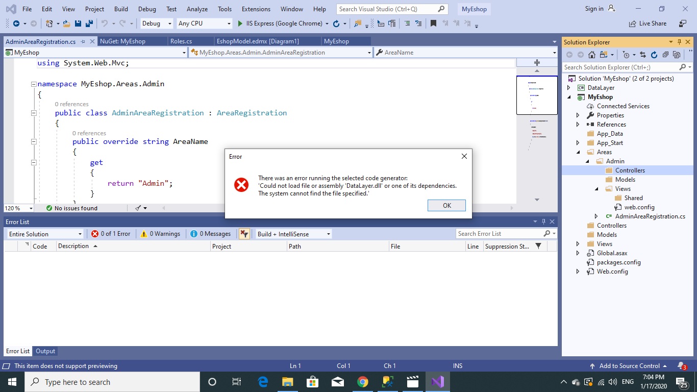
Task: Toggle the Errors filter in Error List
Action: point(111,234)
